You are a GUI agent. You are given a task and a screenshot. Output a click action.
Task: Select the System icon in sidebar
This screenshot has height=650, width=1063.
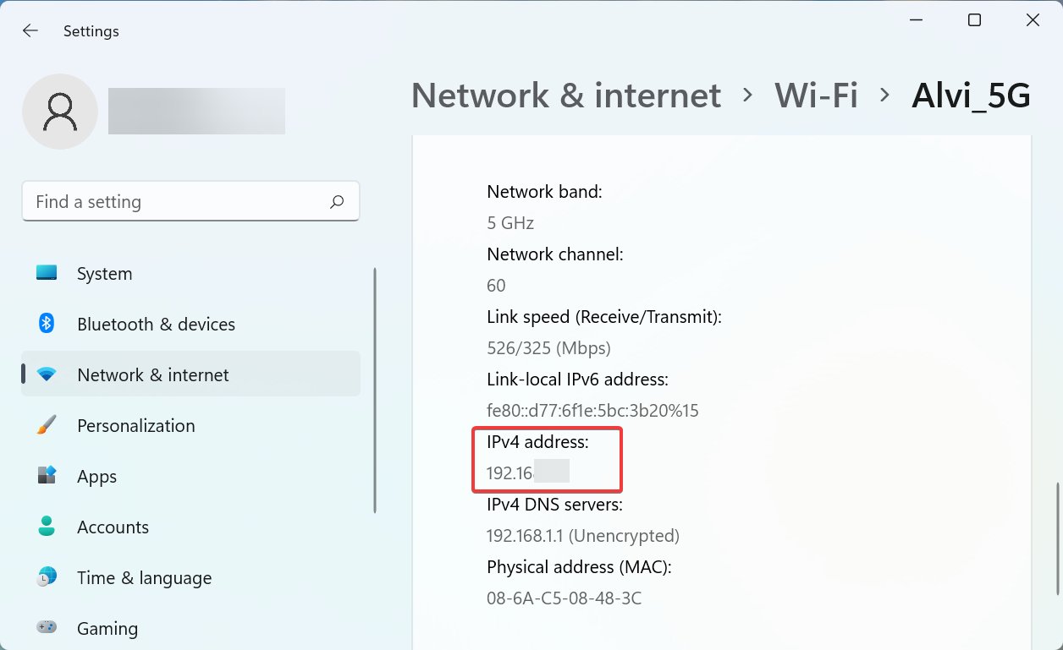point(47,274)
